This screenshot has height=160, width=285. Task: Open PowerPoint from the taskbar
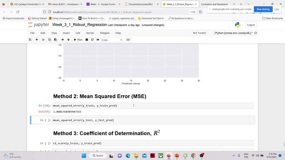coord(177,156)
